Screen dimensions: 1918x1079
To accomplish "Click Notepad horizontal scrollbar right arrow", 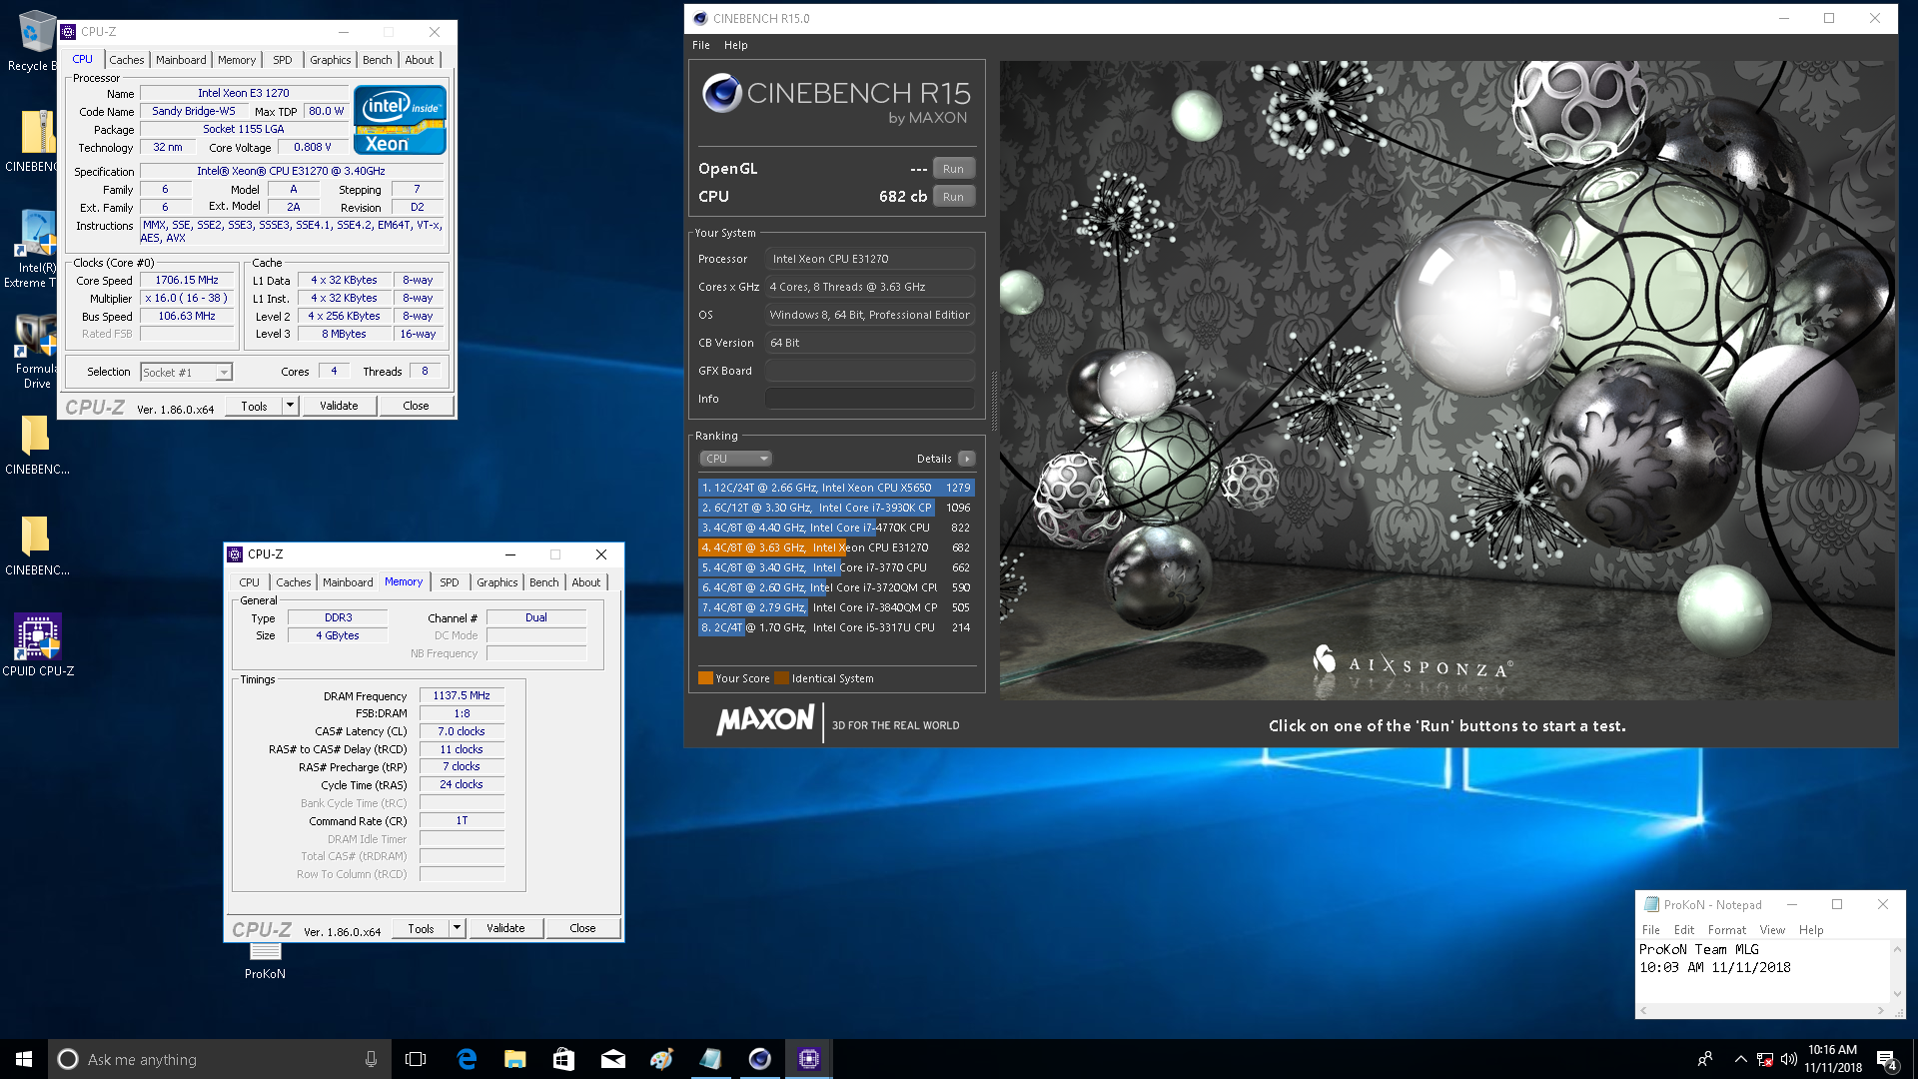I will tap(1880, 1010).
